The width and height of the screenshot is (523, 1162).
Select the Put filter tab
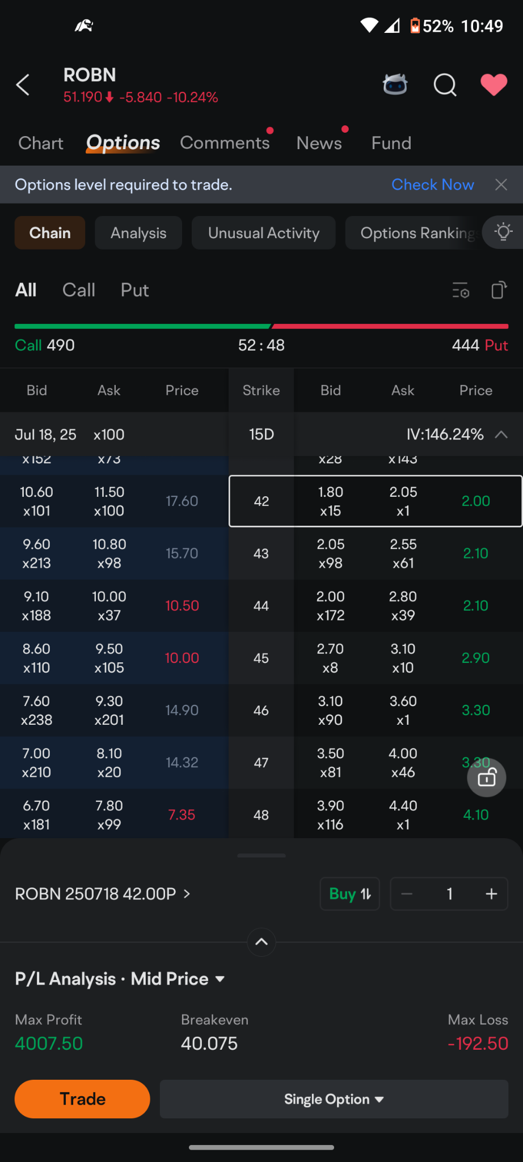(x=134, y=290)
